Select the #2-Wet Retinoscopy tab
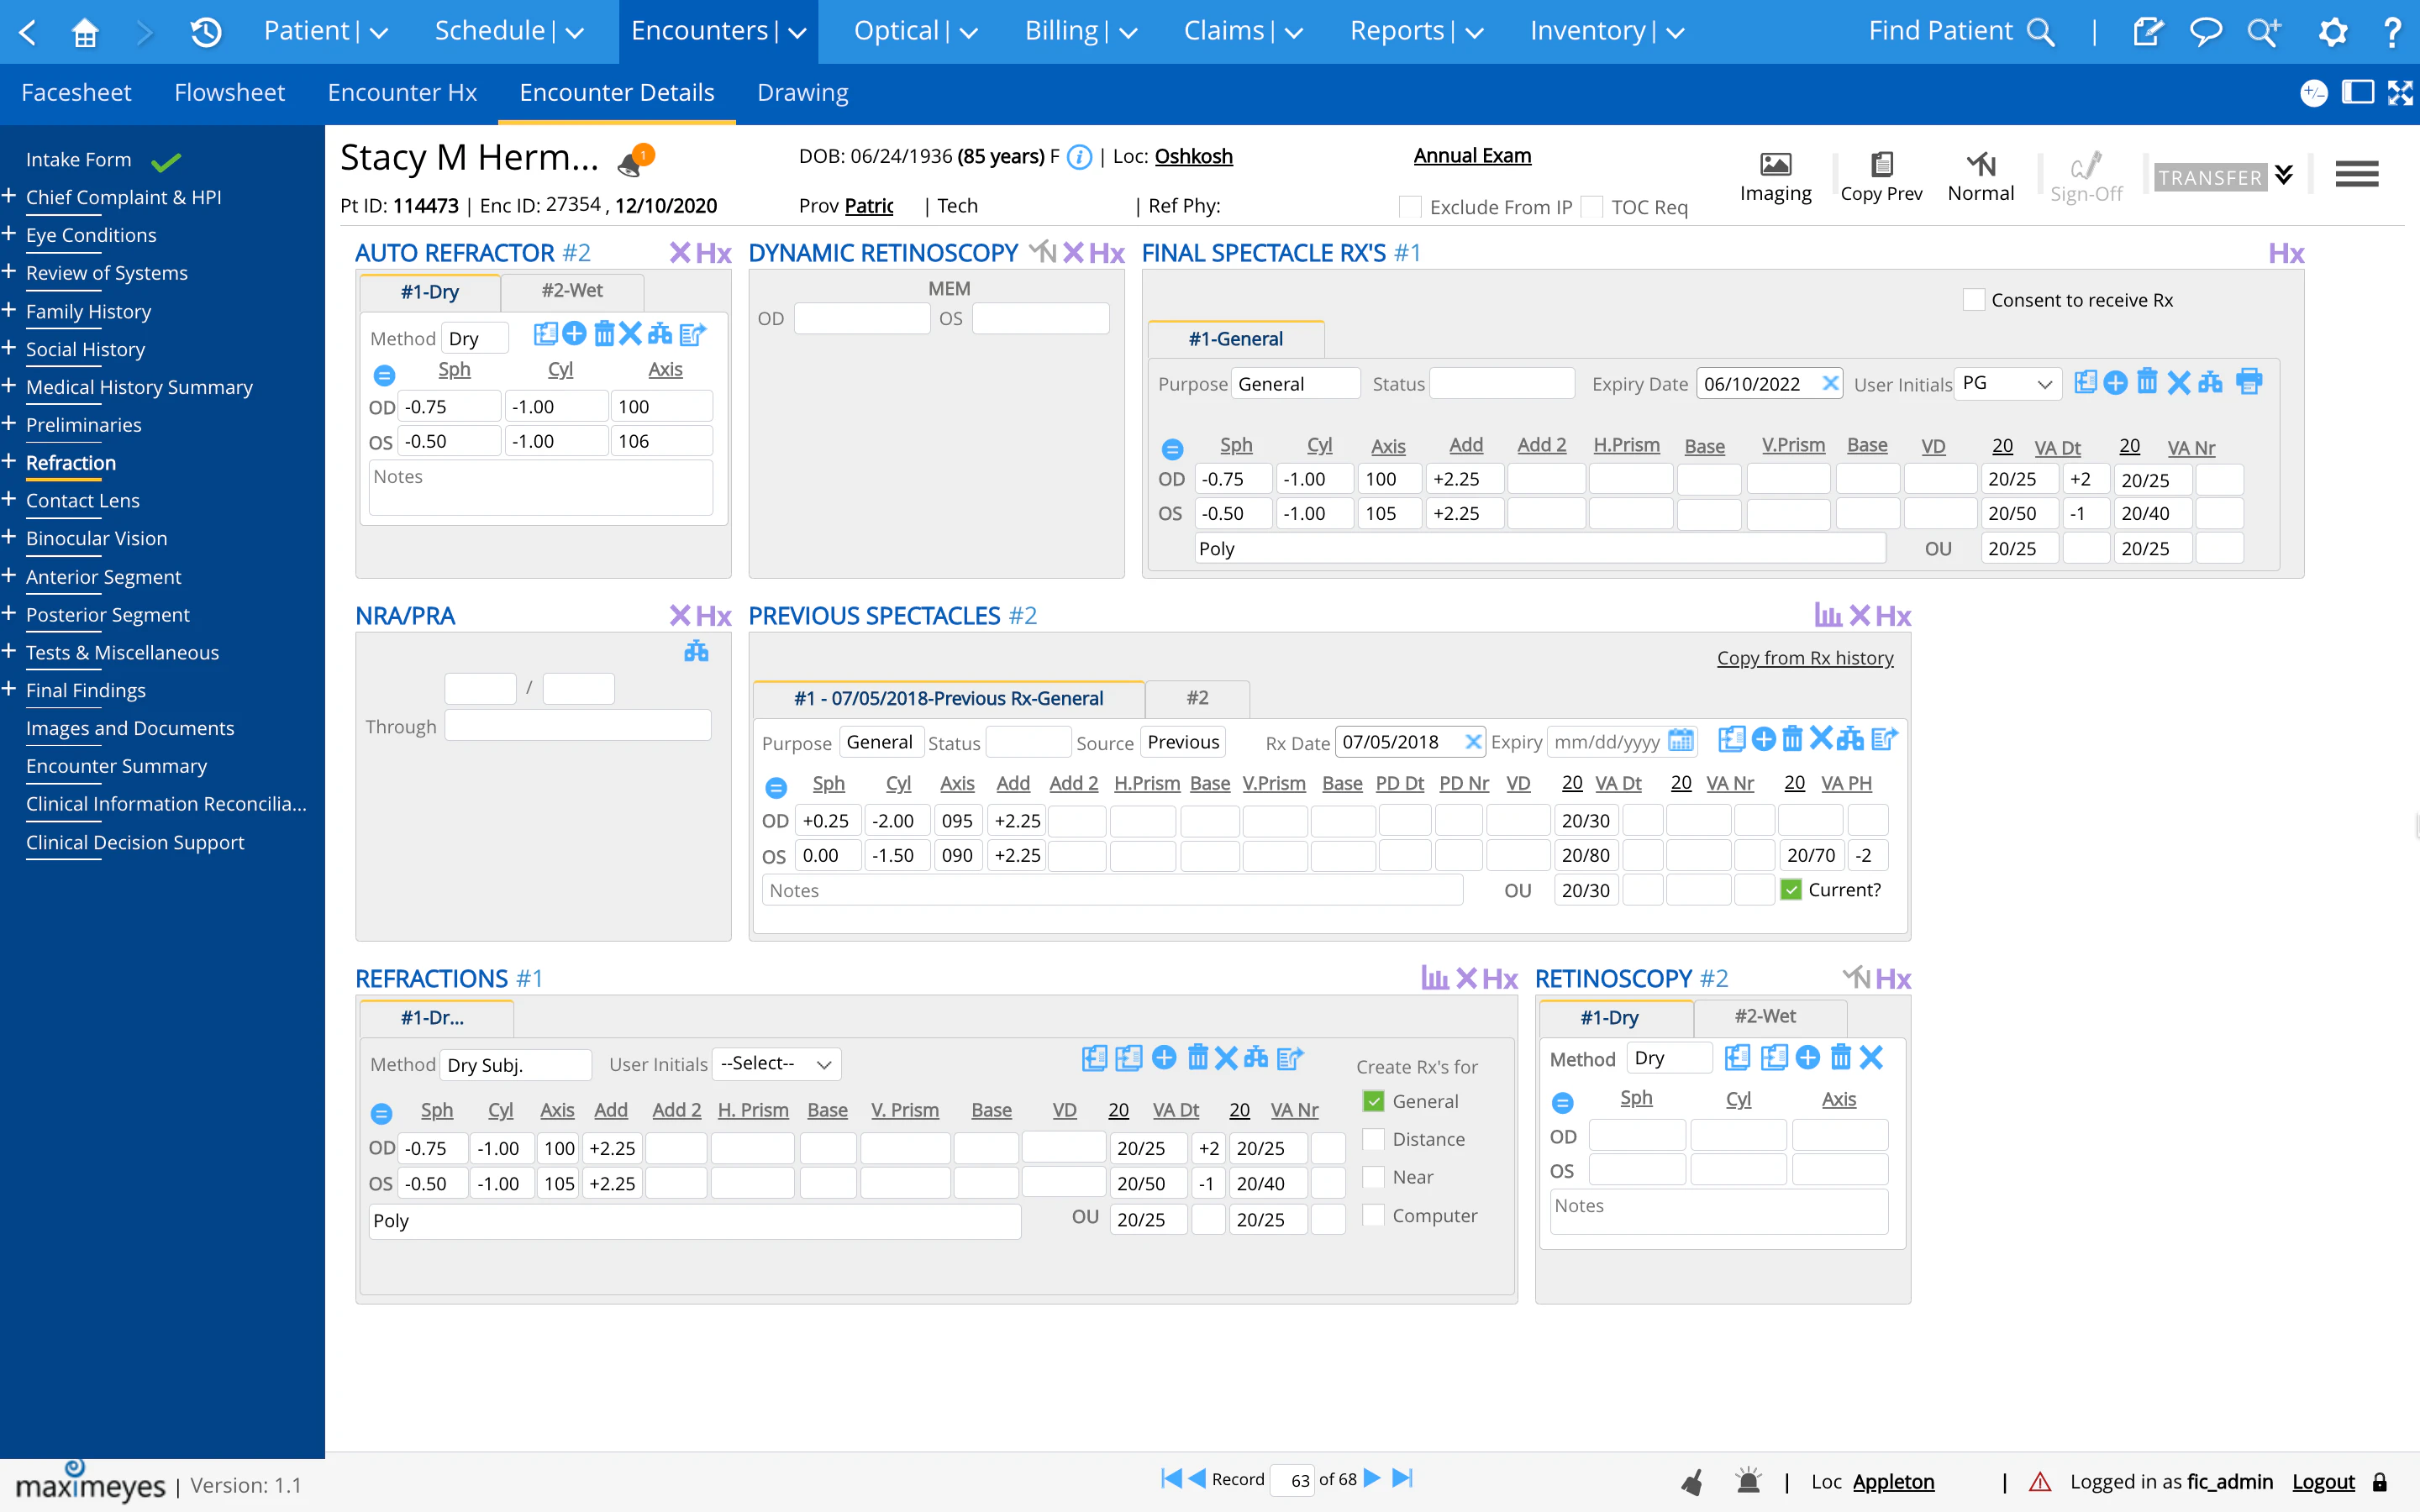Viewport: 2420px width, 1512px height. click(x=1768, y=1017)
